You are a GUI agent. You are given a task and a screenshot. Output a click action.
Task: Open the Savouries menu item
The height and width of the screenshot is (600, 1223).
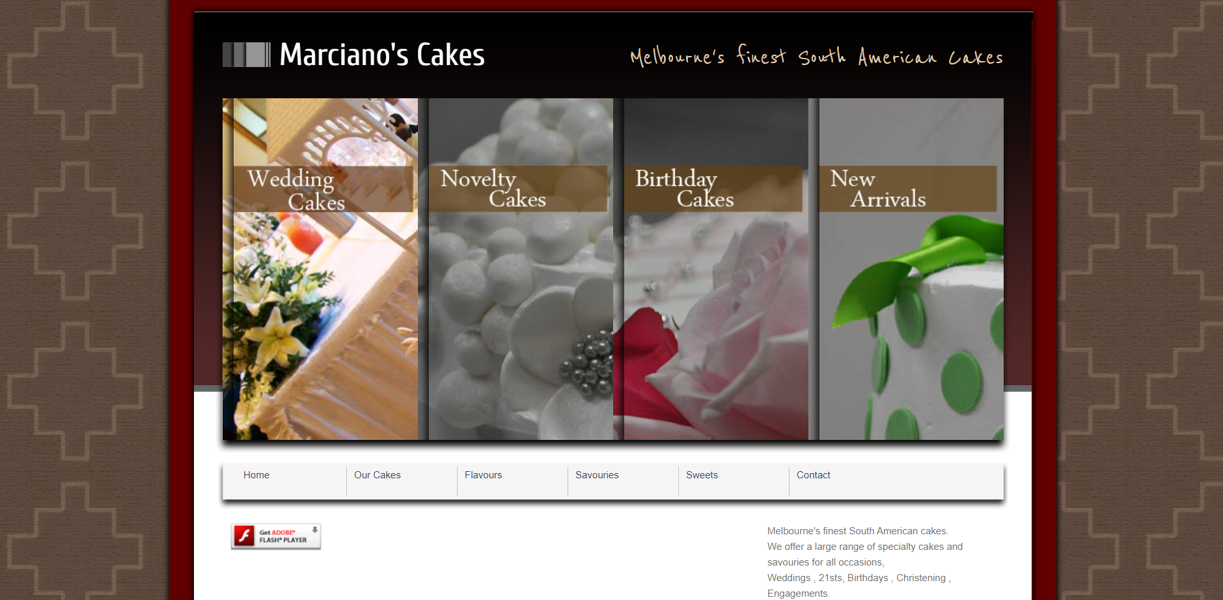(597, 475)
